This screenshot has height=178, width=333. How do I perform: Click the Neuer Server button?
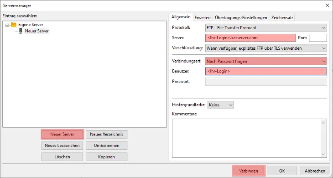click(62, 134)
